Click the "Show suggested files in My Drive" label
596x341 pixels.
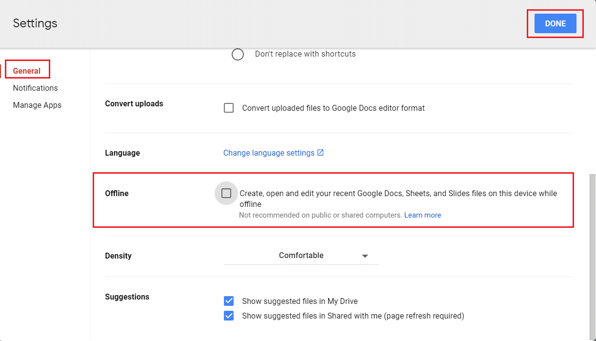[x=299, y=301]
